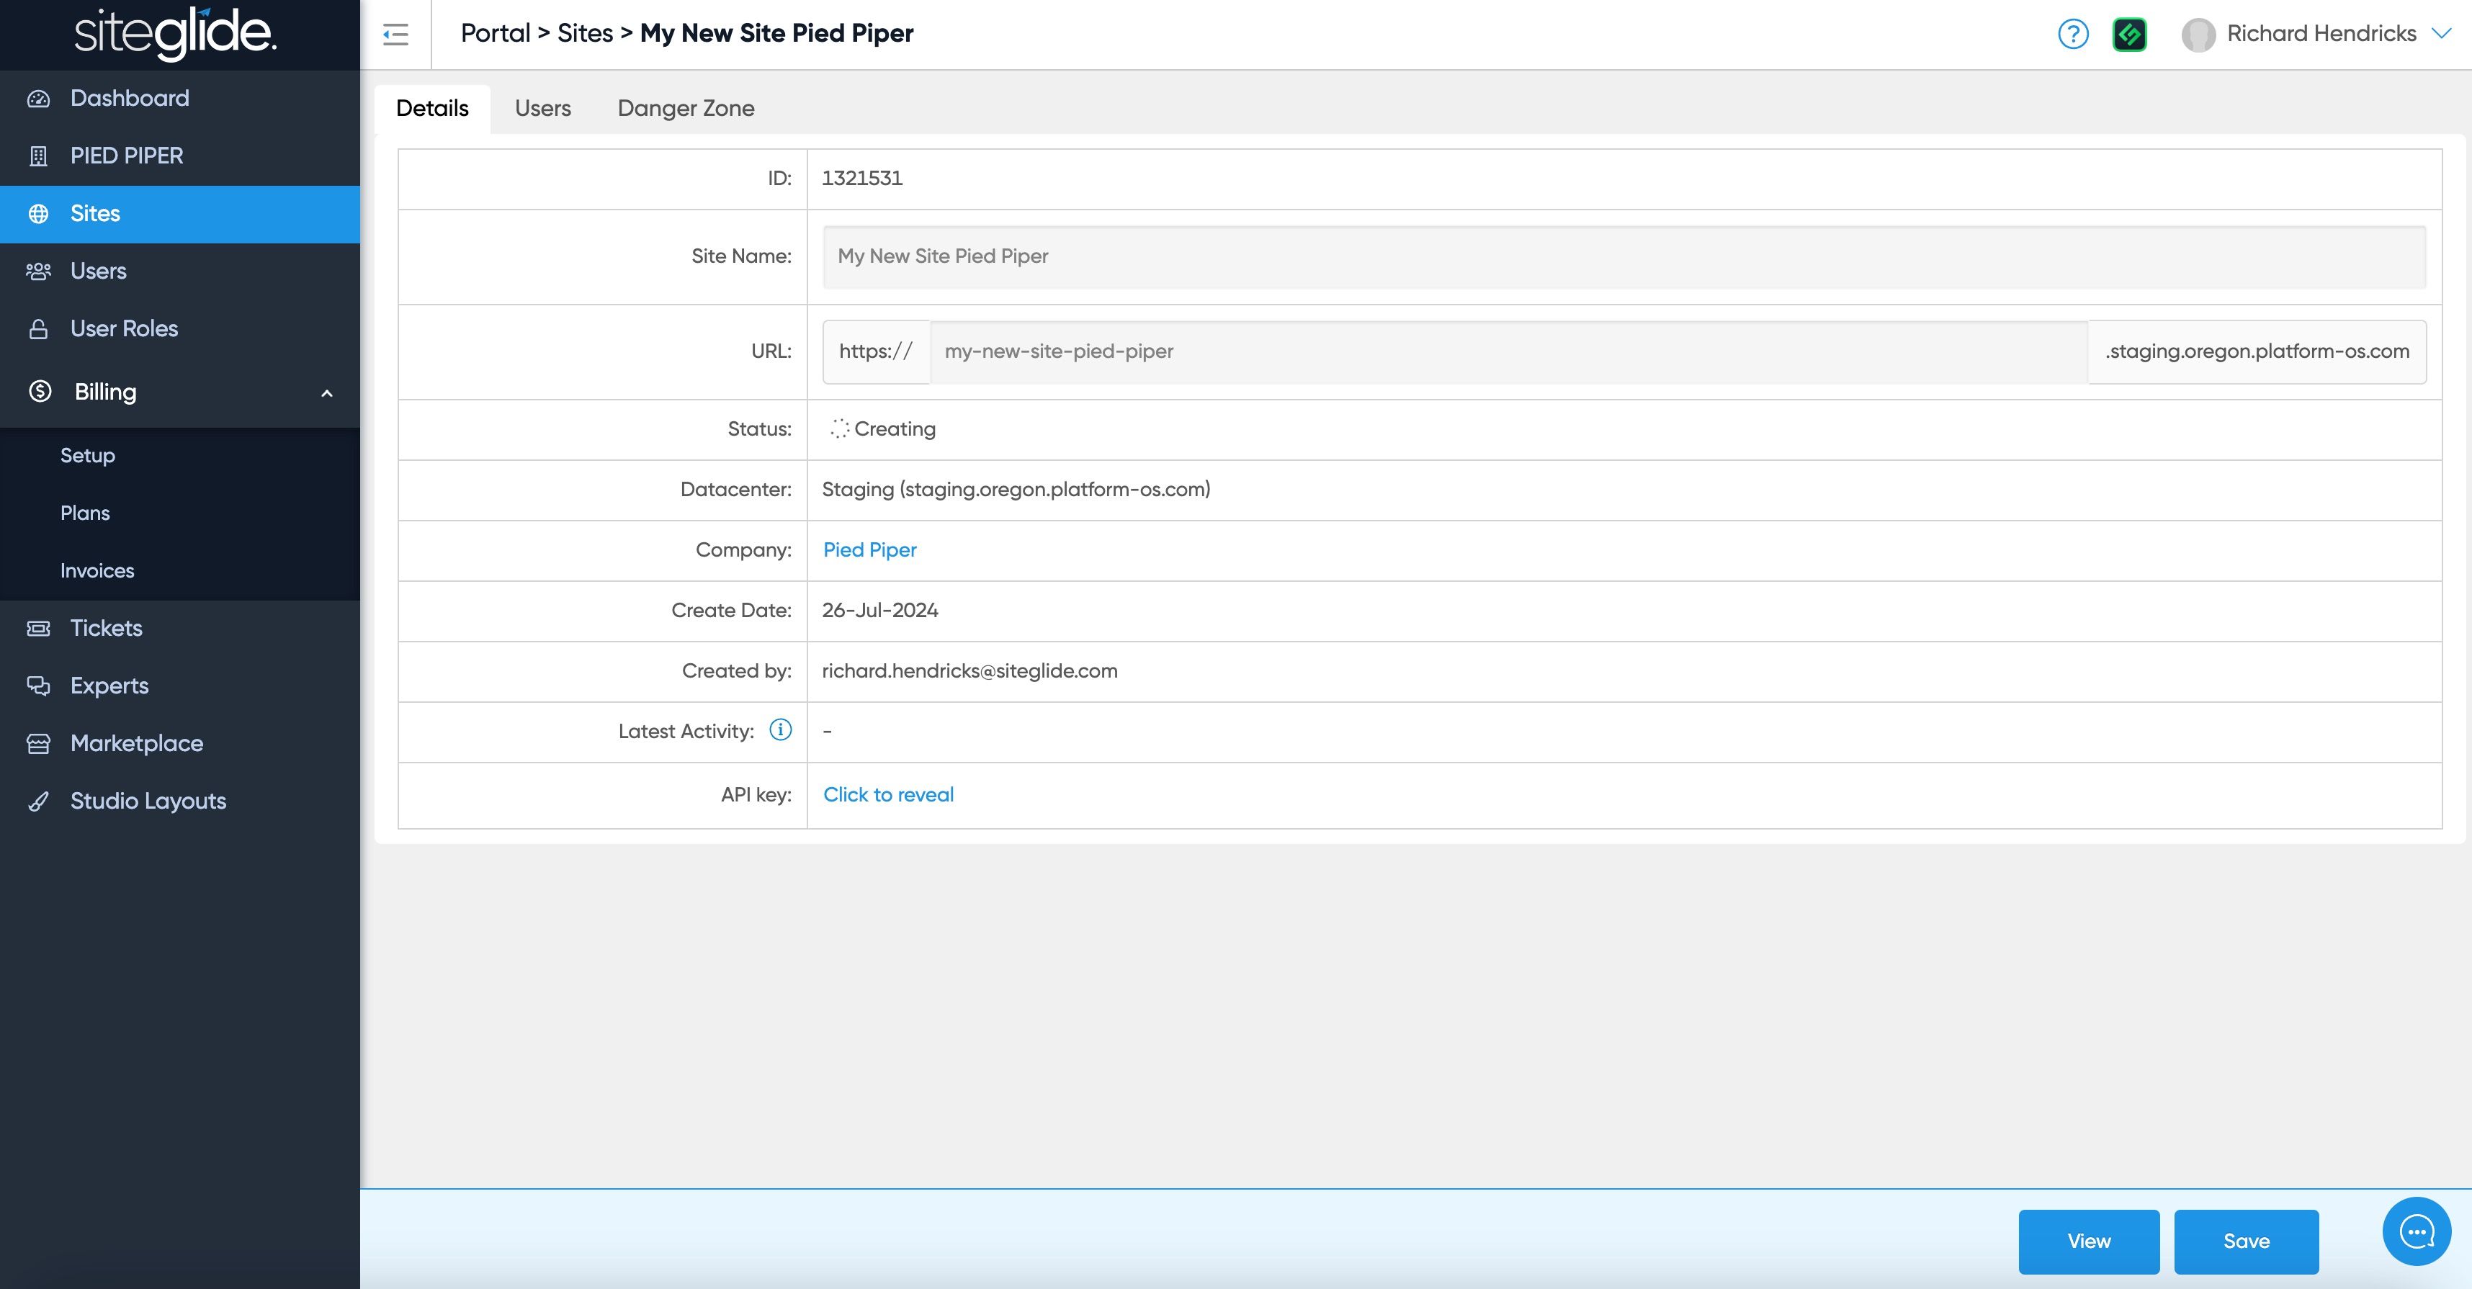Open the chat support bubble
The width and height of the screenshot is (2472, 1289).
[x=2417, y=1231]
